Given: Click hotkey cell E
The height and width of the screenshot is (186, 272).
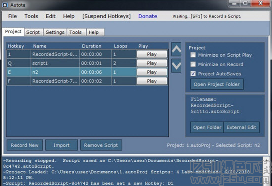Looking at the screenshot, I should coord(19,72).
